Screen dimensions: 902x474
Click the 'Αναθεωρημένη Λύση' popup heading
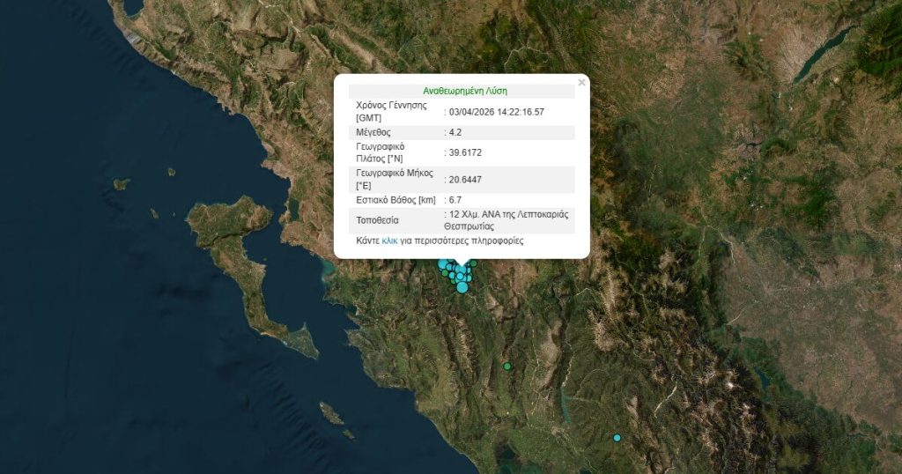(464, 91)
